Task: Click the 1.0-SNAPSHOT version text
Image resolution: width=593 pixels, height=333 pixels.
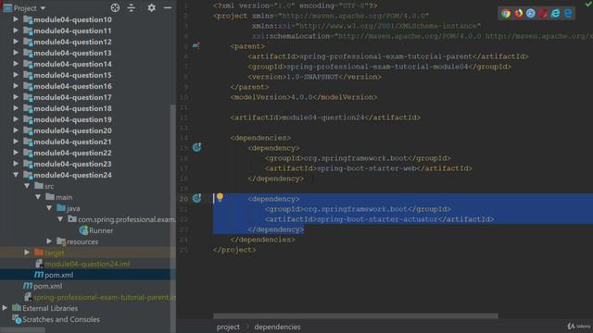Action: pos(312,77)
